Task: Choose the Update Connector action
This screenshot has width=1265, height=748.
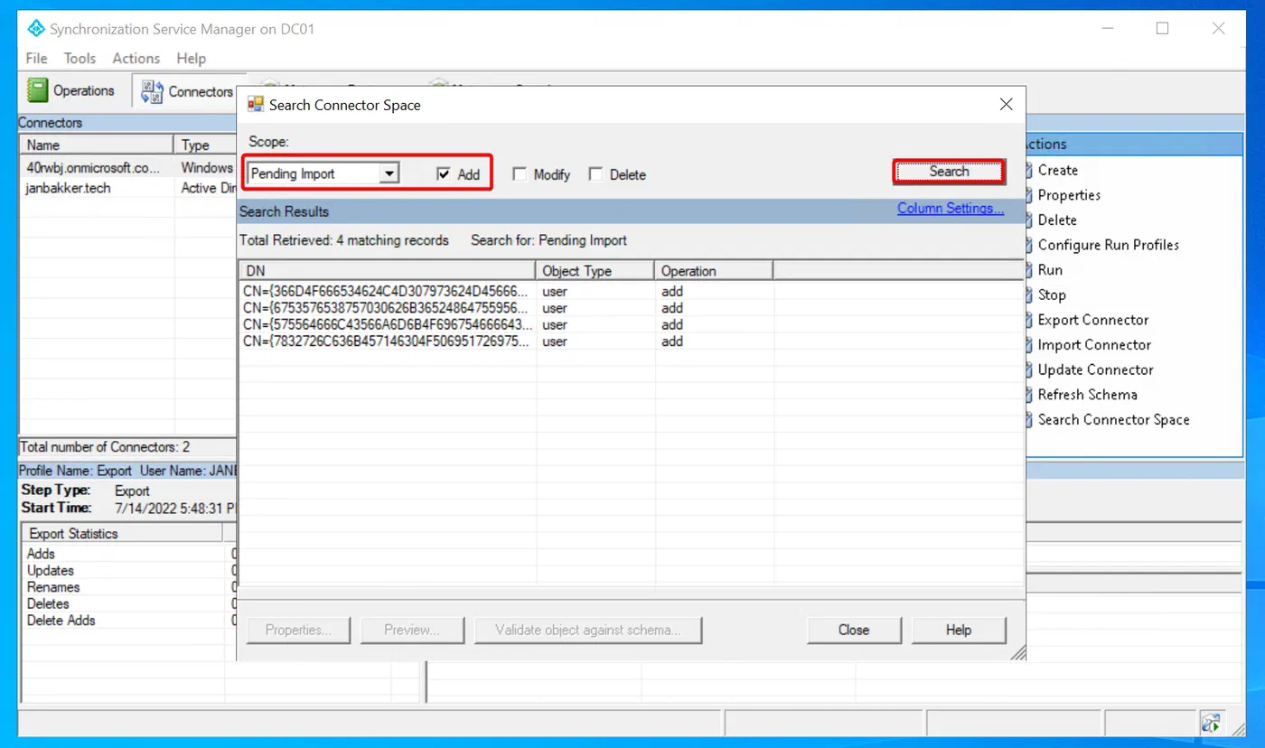Action: tap(1095, 369)
